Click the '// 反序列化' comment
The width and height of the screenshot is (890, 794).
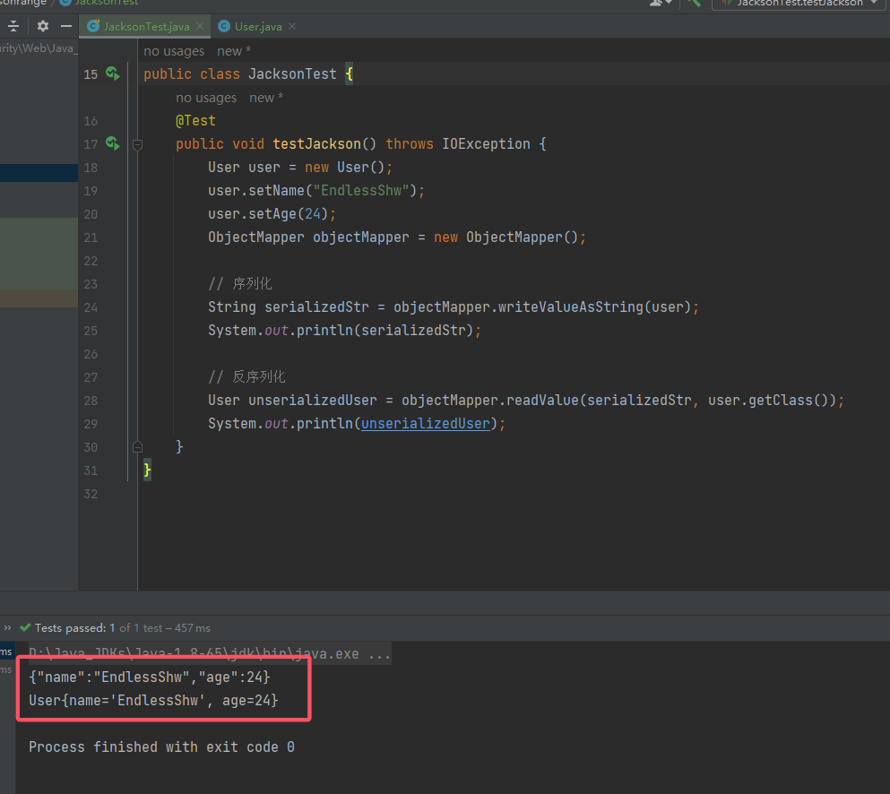(x=246, y=377)
